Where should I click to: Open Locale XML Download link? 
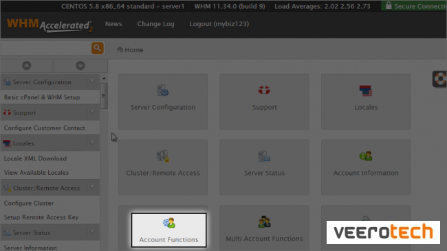[35, 158]
